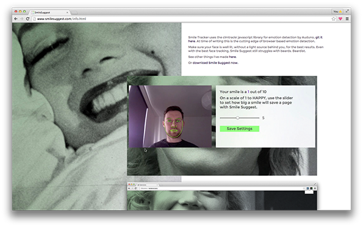
Task: Reload the page with the refresh icon
Action: tap(27, 19)
